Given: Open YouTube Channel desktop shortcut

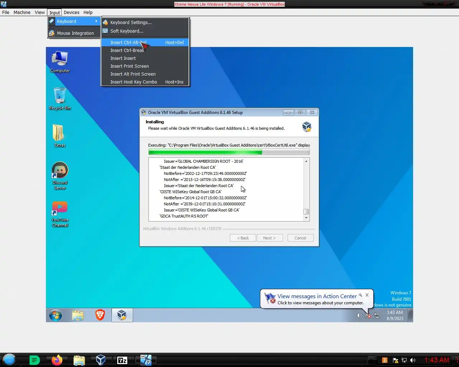Looking at the screenshot, I should coord(60,214).
